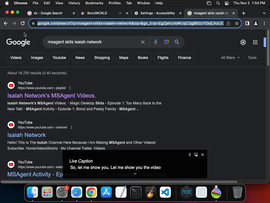Mute the BonziWORLD tab audio

pos(120,13)
